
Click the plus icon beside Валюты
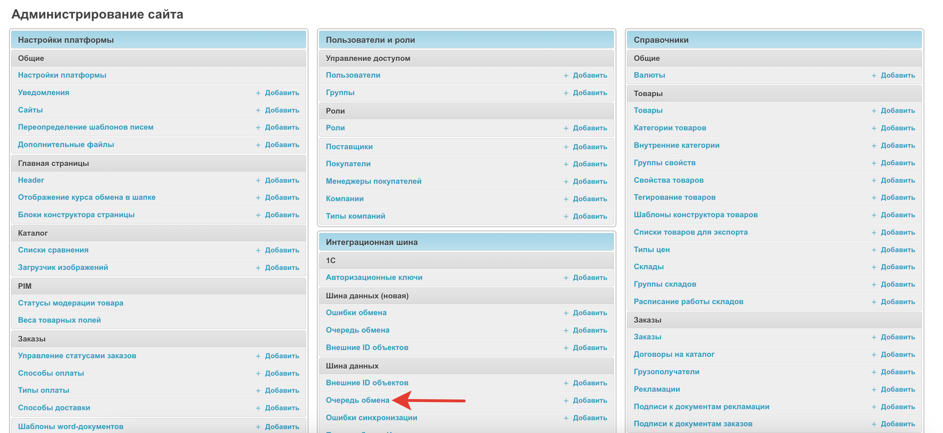click(x=874, y=75)
